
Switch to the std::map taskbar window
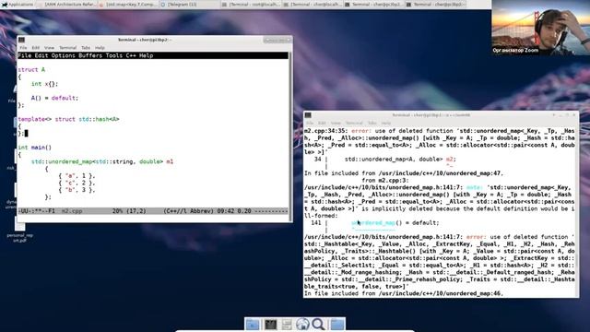point(127,5)
